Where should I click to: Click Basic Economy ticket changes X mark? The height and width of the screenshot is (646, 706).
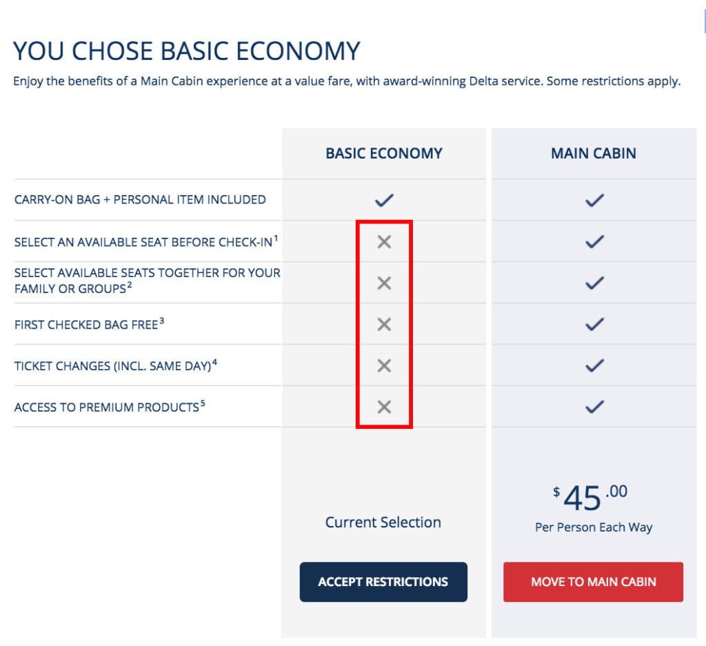pos(384,365)
